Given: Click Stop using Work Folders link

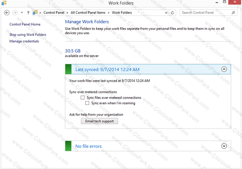Looking at the screenshot, I should [x=28, y=35].
